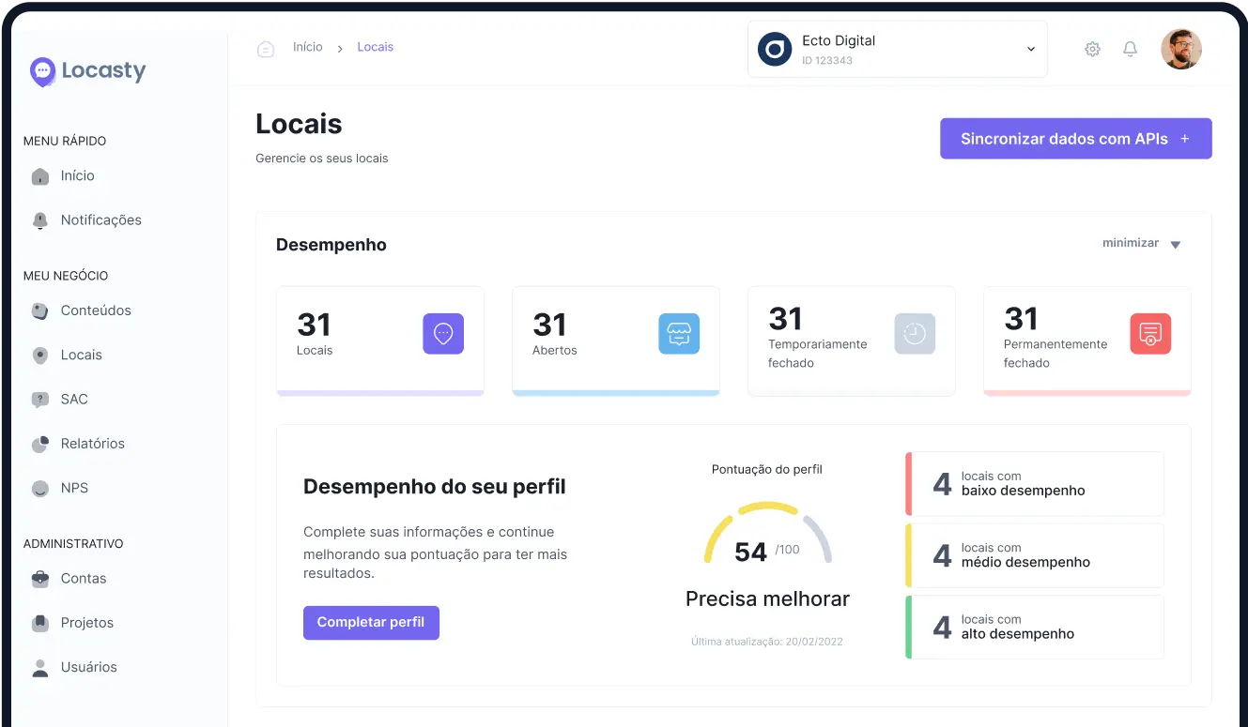Image resolution: width=1248 pixels, height=727 pixels.
Task: Click the blue Abertos store icon
Action: (x=679, y=334)
